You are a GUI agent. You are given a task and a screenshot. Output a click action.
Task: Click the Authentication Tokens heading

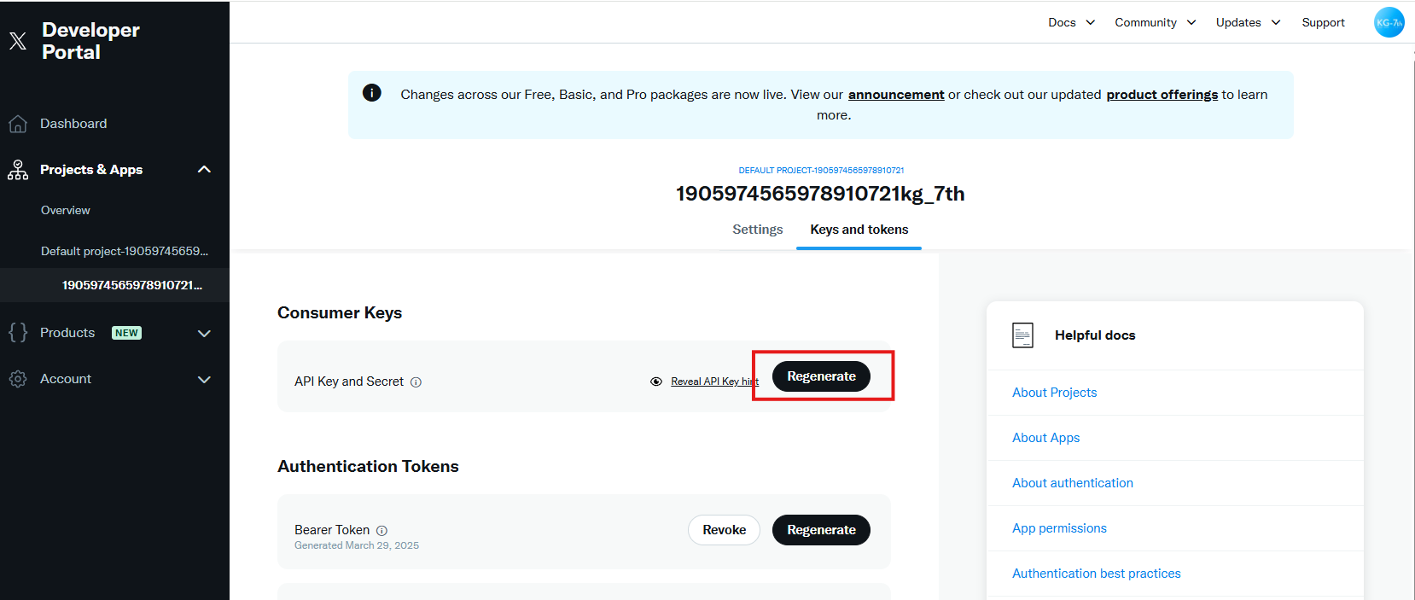[x=368, y=467]
